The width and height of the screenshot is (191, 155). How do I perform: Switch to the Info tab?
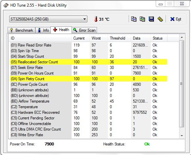click(43, 30)
